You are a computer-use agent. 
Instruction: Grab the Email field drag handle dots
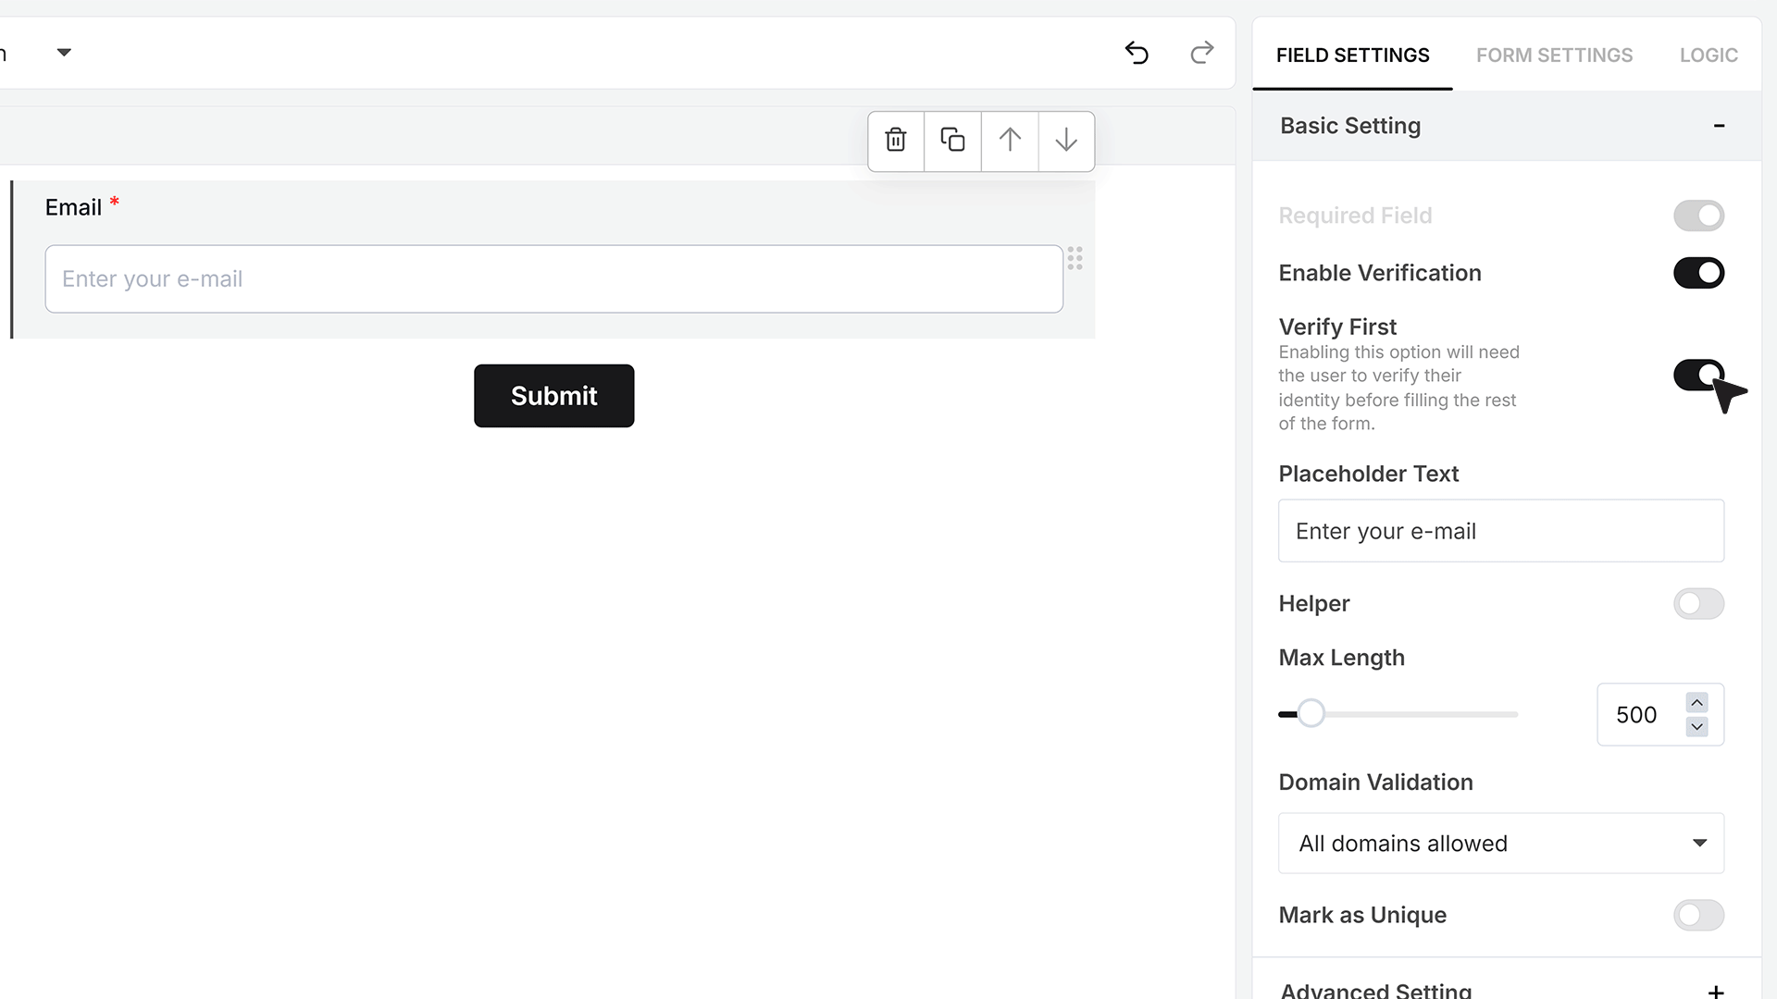coord(1075,258)
